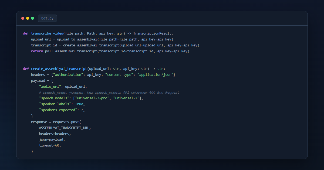Click the "content-type" header key
The image size is (324, 170).
pyautogui.click(x=119, y=75)
